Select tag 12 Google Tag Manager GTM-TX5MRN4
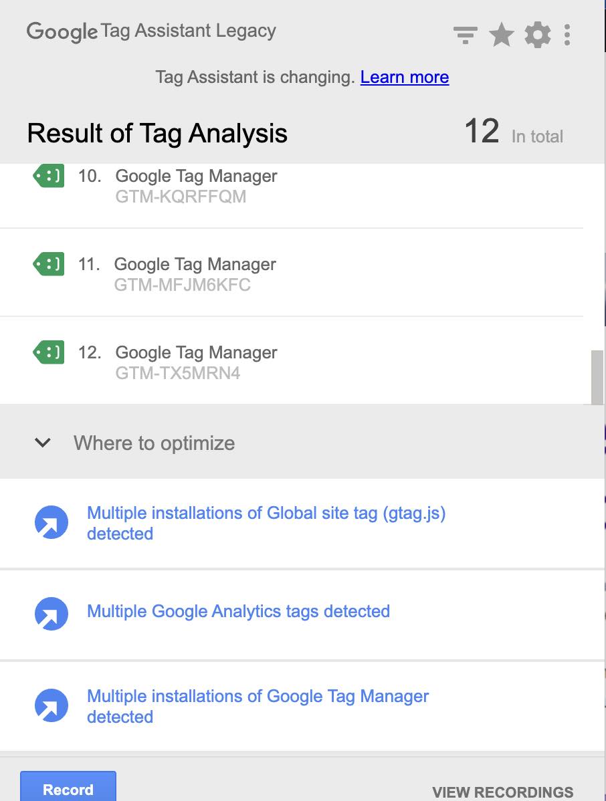 click(x=291, y=360)
